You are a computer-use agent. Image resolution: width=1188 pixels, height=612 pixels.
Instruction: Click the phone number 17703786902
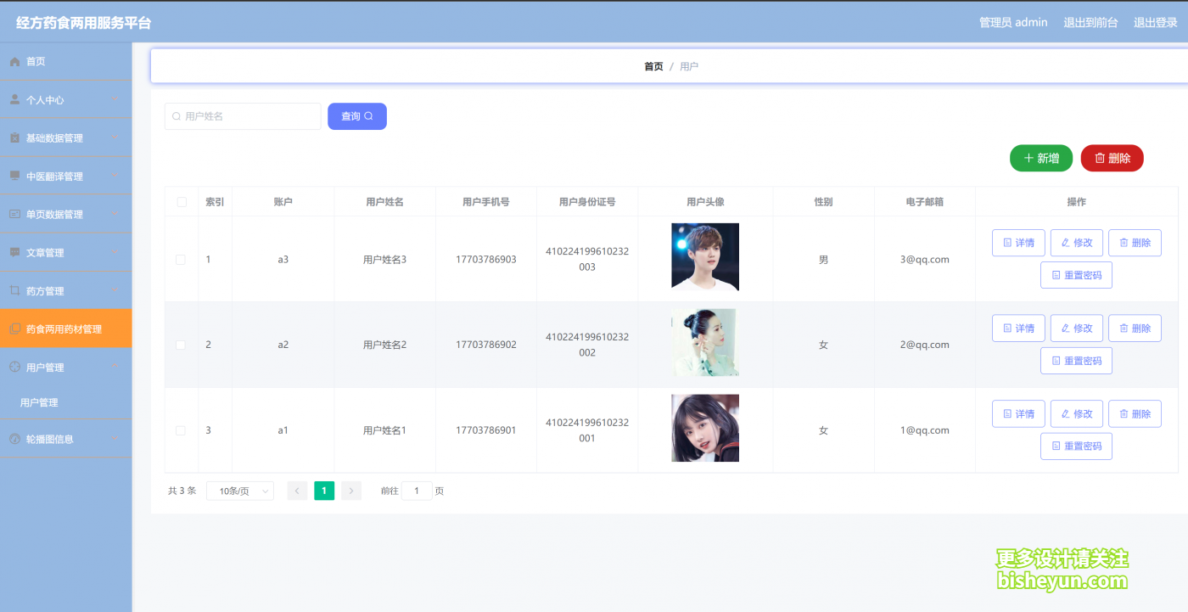point(486,345)
